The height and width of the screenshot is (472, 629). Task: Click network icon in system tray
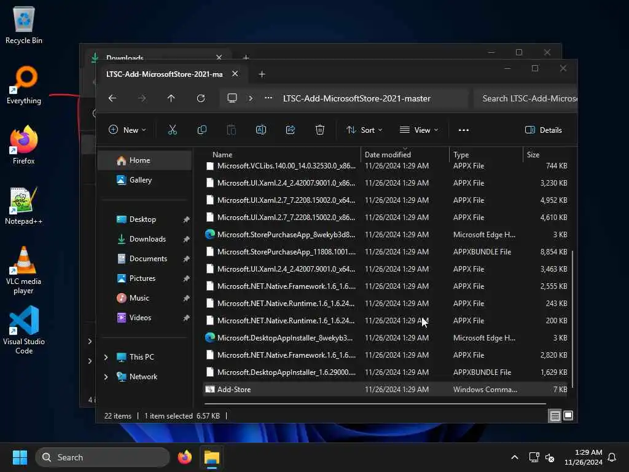[x=534, y=457]
